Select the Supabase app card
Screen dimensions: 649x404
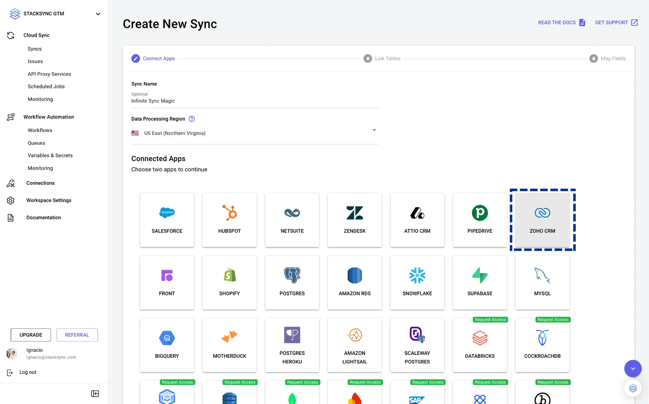[x=480, y=282]
